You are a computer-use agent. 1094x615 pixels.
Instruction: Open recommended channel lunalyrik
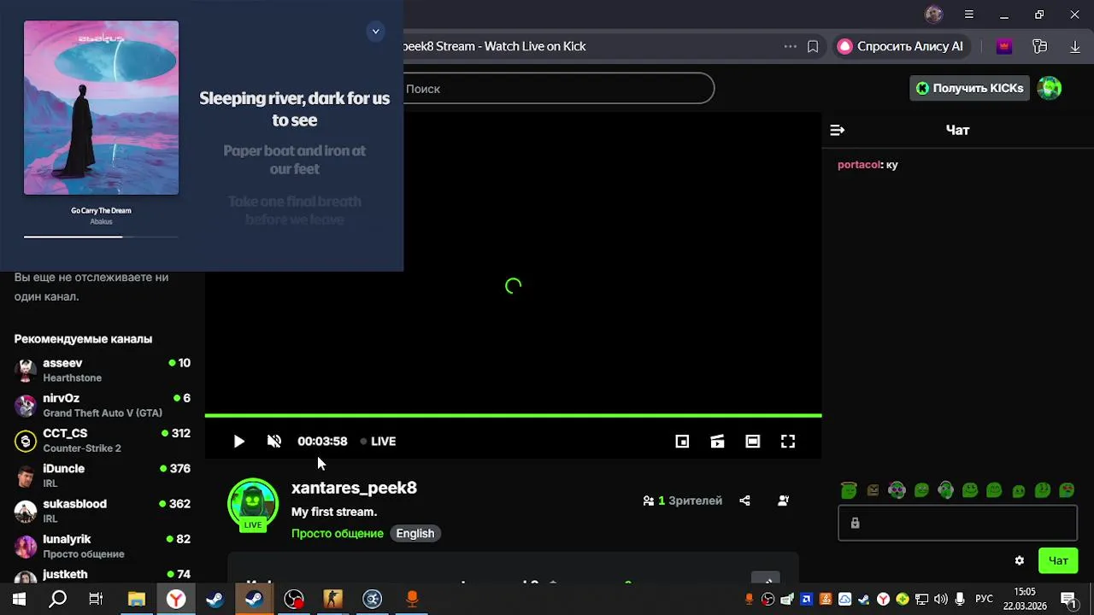103,546
